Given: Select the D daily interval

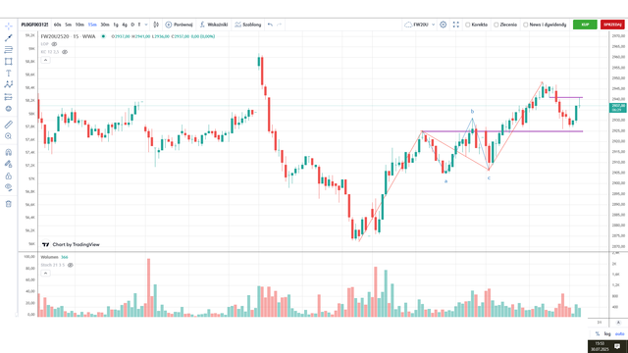Looking at the screenshot, I should click(132, 25).
